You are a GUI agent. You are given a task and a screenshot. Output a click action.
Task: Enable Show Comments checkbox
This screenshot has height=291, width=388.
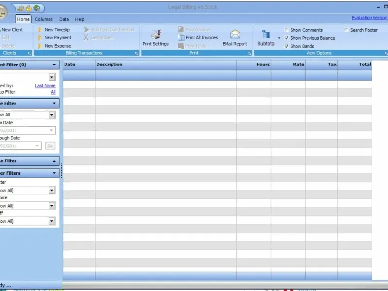[x=287, y=30]
